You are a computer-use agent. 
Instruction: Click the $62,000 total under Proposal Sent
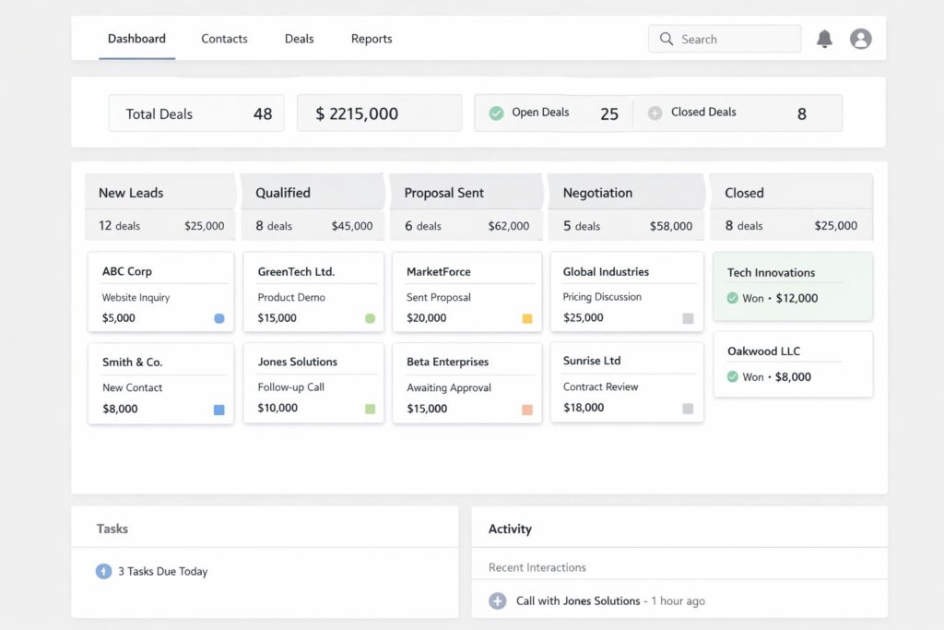click(x=509, y=226)
